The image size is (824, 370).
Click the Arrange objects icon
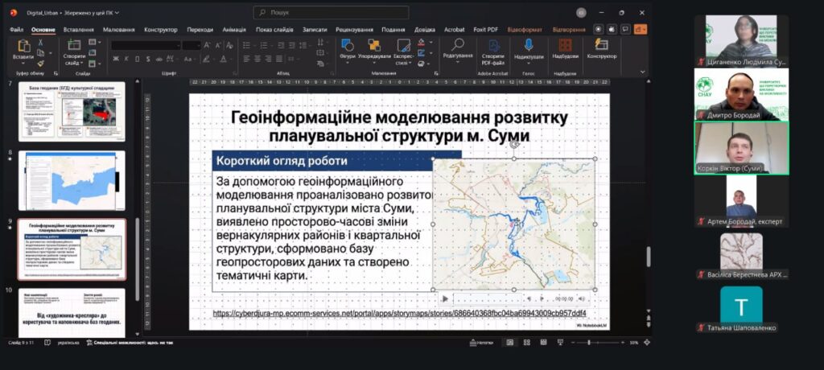point(374,47)
